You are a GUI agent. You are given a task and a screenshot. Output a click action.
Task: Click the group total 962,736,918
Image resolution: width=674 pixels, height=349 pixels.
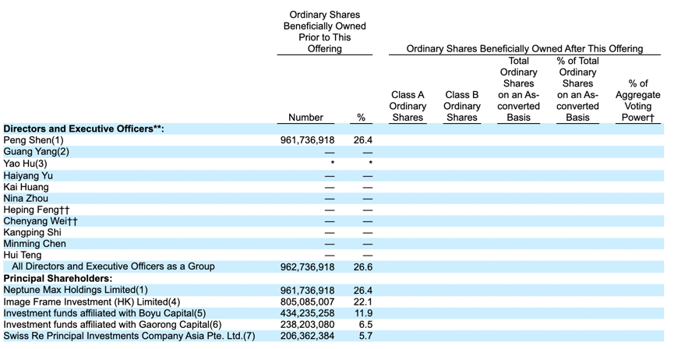(x=307, y=267)
